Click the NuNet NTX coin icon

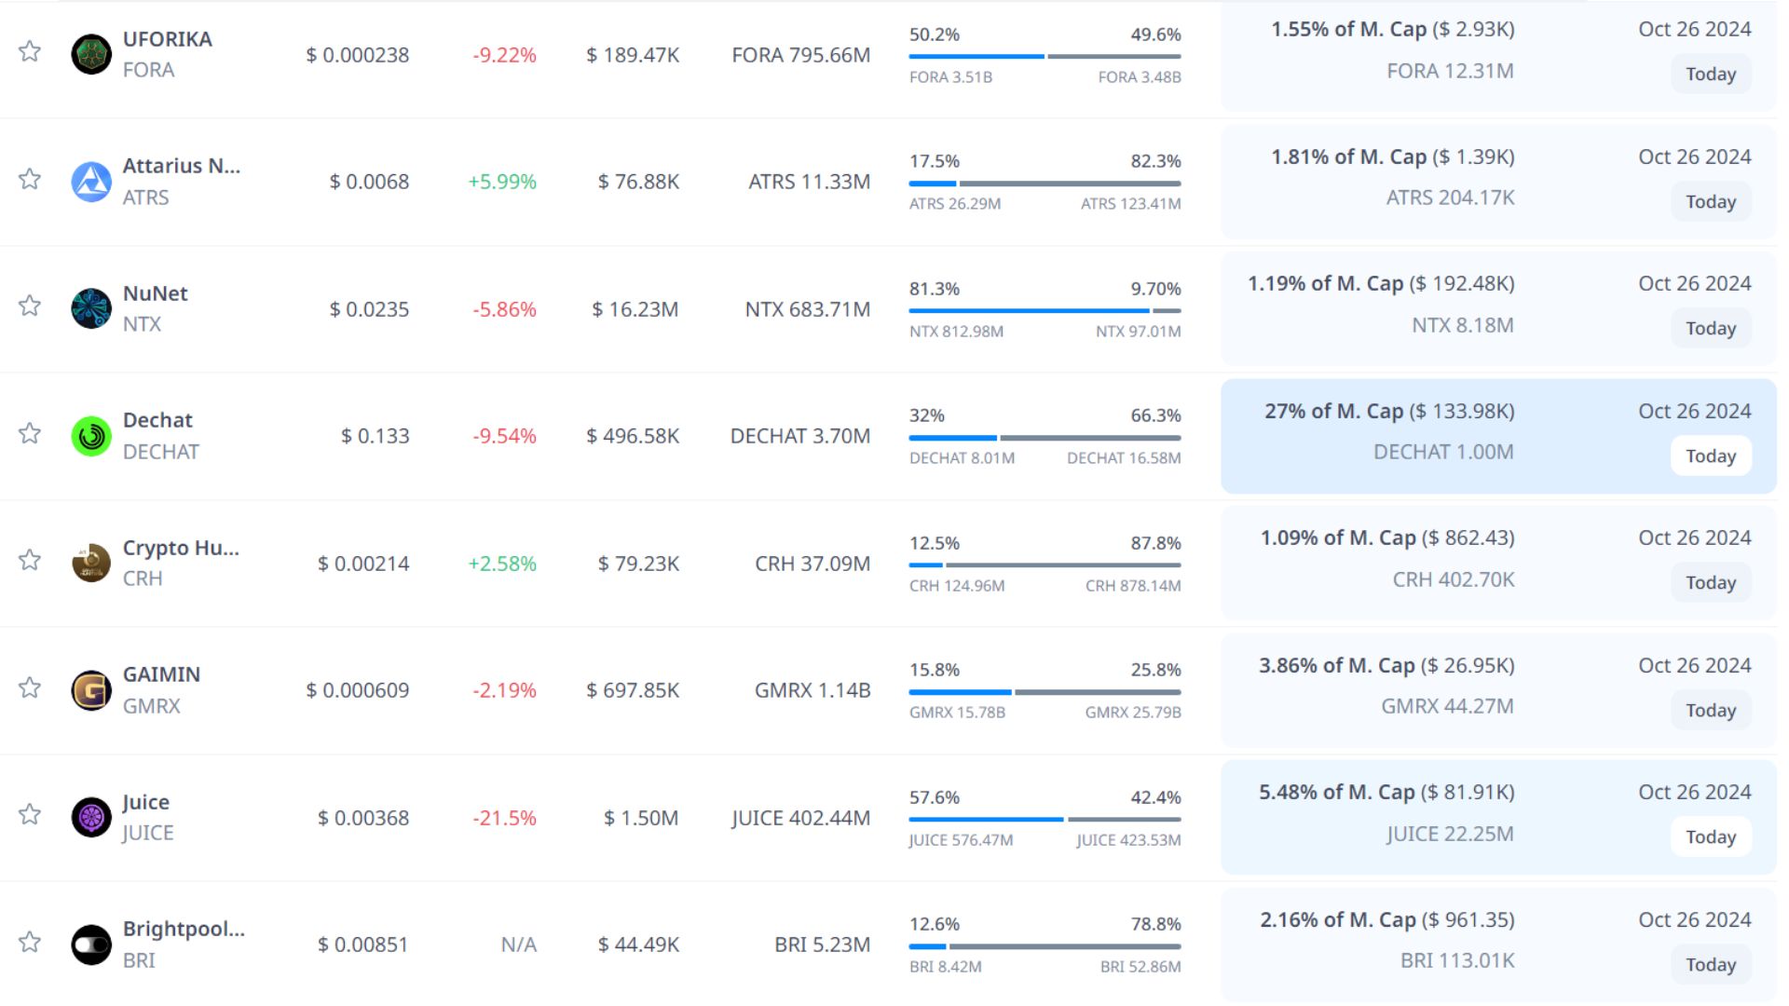(x=91, y=308)
